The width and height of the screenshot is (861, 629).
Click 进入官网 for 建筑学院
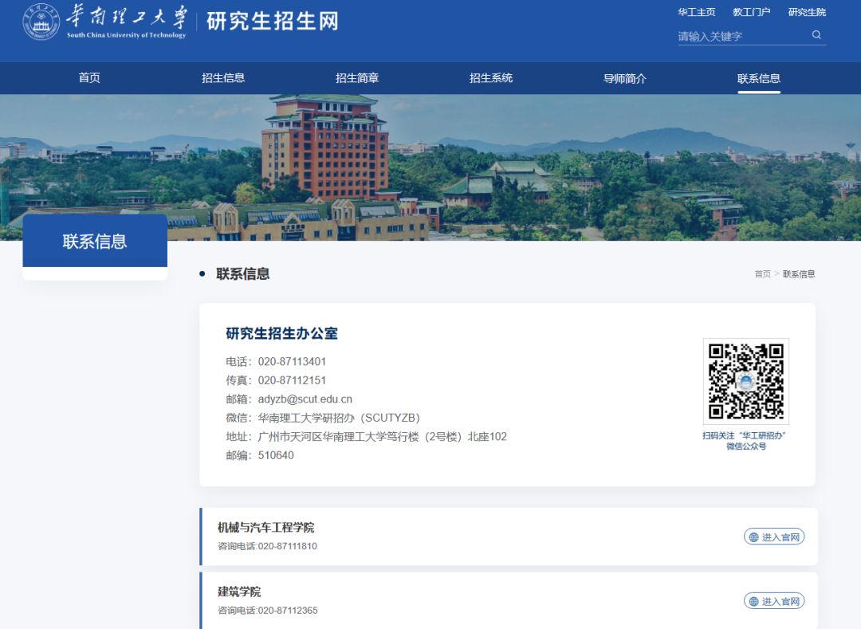click(x=774, y=601)
